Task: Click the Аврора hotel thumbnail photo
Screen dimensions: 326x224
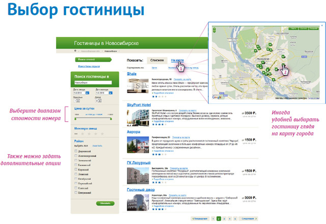Action: click(x=138, y=145)
